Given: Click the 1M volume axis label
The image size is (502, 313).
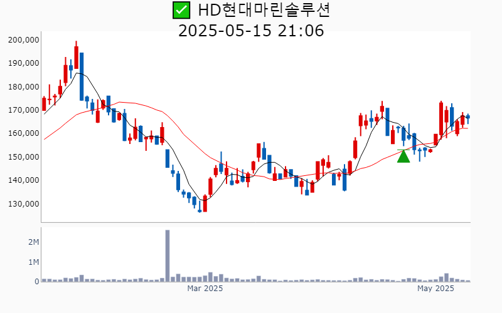Looking at the screenshot, I should pos(34,262).
